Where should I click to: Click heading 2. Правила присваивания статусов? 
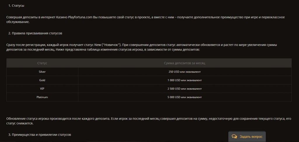click(35, 33)
